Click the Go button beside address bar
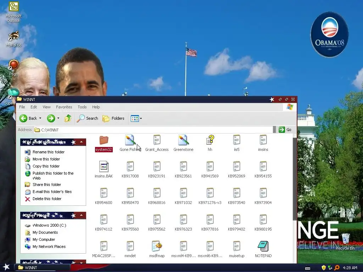The width and height of the screenshot is (363, 272). (x=285, y=130)
